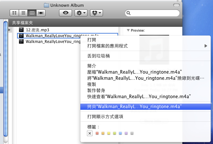Click 打開檔案的應用程式 submenu arrow

[206, 46]
